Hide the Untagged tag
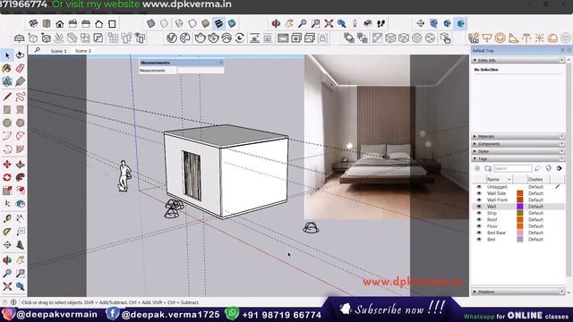 [x=479, y=187]
